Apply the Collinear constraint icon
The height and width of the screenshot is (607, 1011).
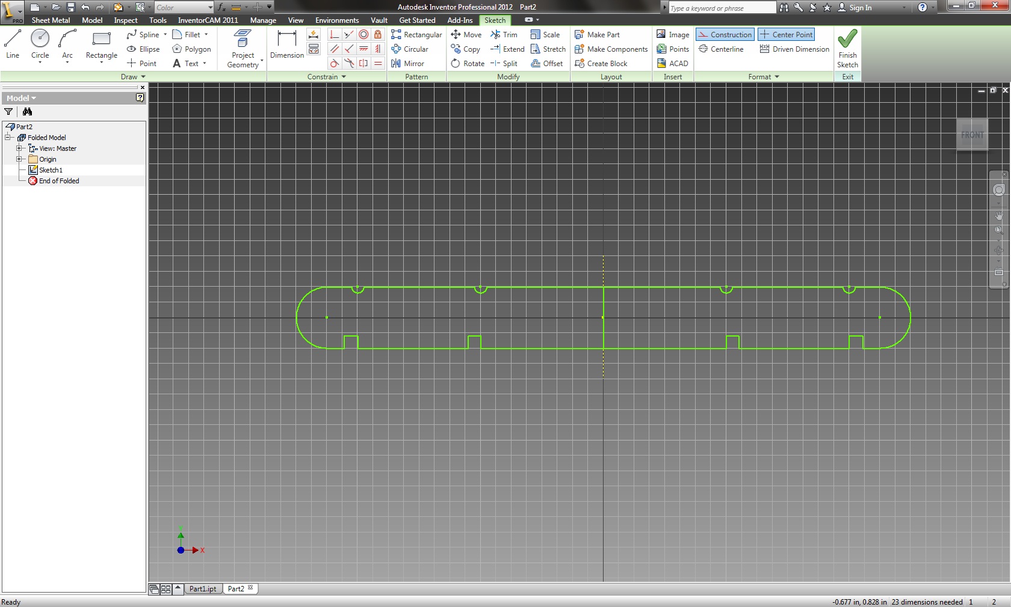coord(349,35)
